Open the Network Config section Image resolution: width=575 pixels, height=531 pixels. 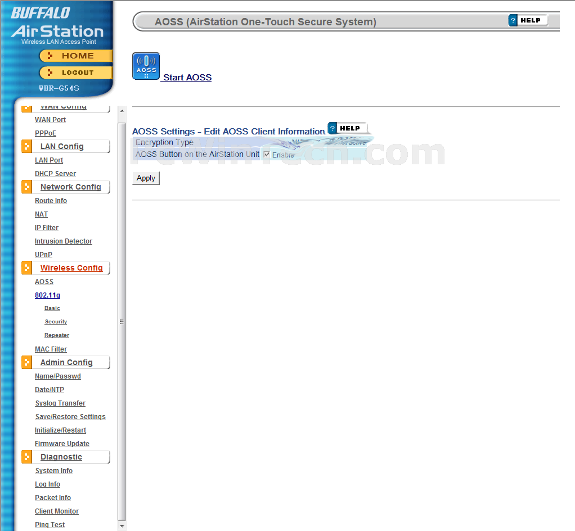pyautogui.click(x=71, y=187)
